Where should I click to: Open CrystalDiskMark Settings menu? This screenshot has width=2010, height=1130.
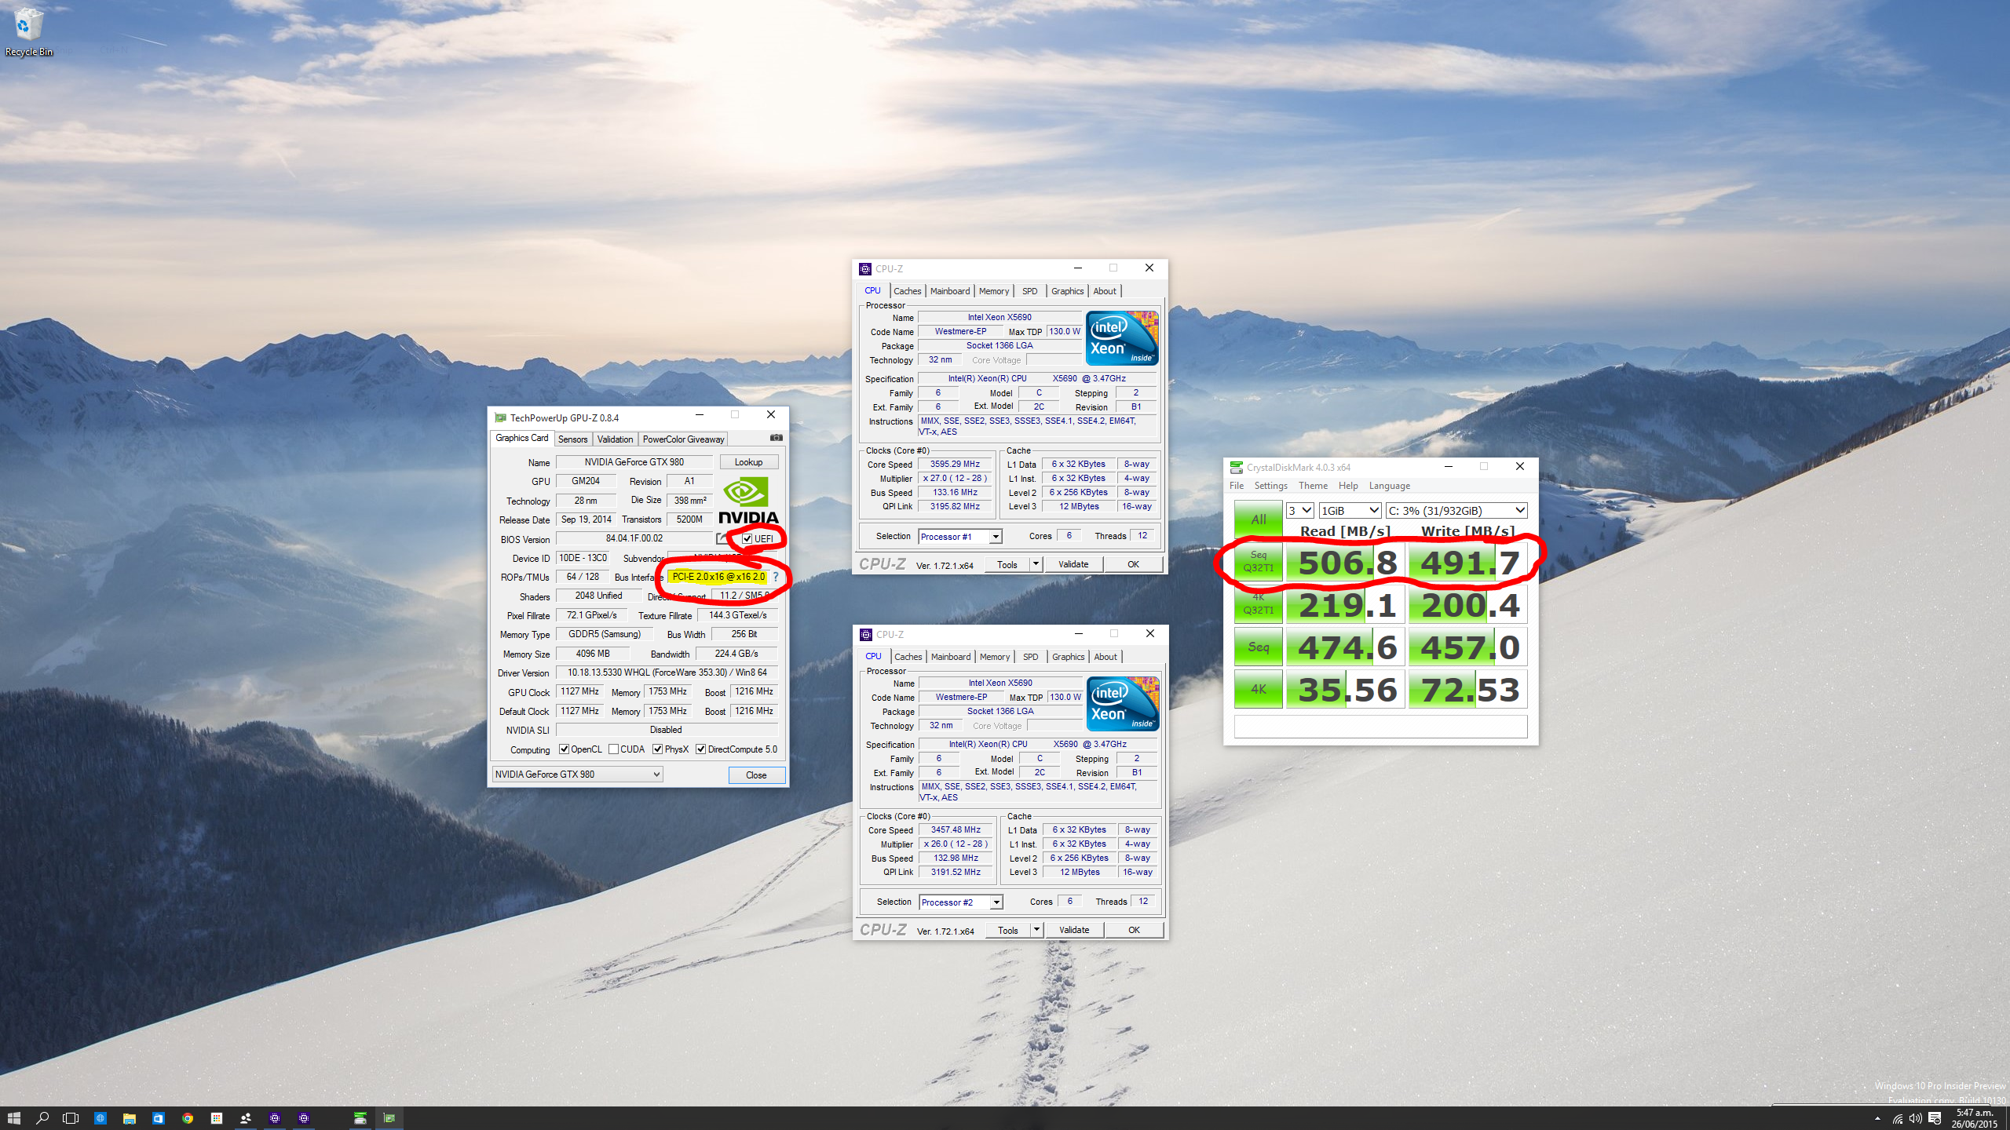[x=1270, y=486]
